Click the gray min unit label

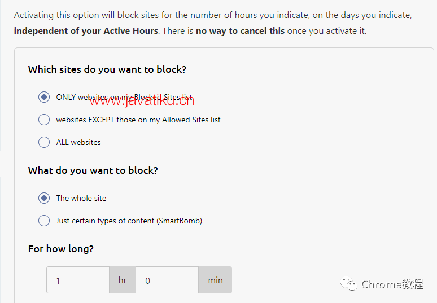215,280
